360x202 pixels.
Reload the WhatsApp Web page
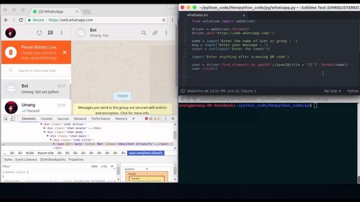(21, 20)
